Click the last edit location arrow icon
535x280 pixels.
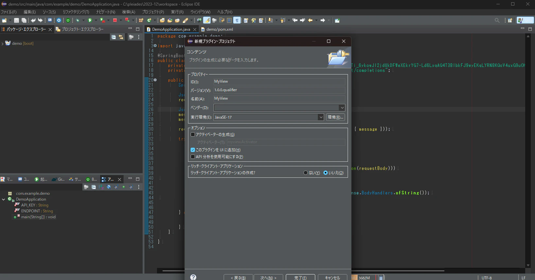tap(295, 20)
